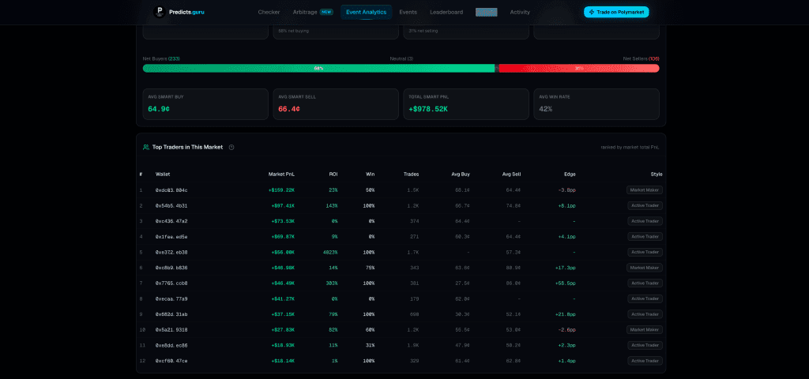The image size is (809, 379).
Task: Click the Net Sellers (106) label
Action: point(641,58)
